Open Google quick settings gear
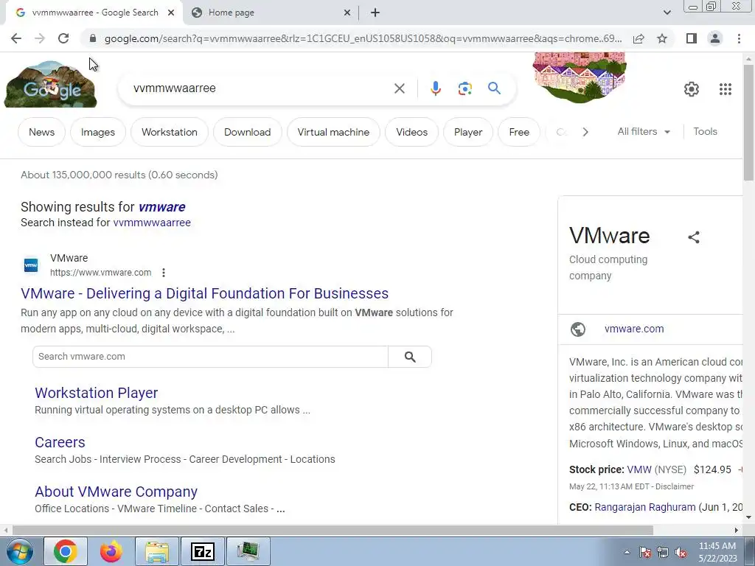This screenshot has width=755, height=566. [x=692, y=89]
